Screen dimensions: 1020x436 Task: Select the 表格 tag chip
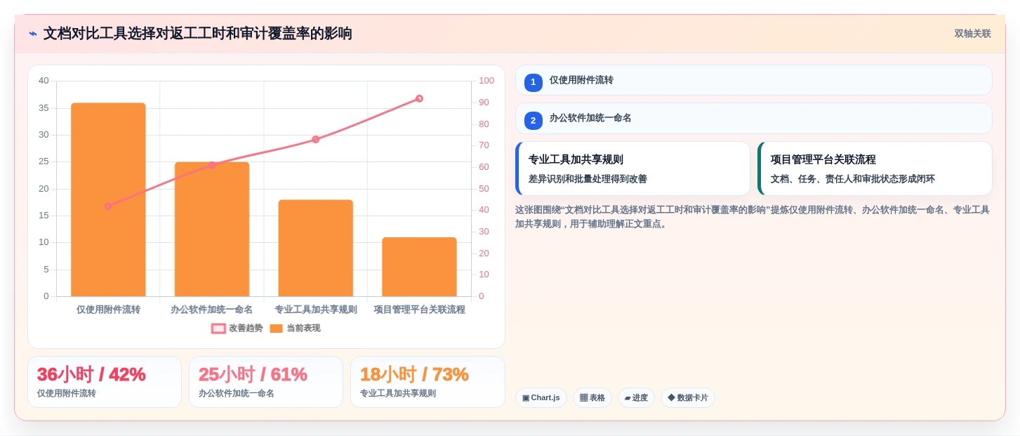592,397
